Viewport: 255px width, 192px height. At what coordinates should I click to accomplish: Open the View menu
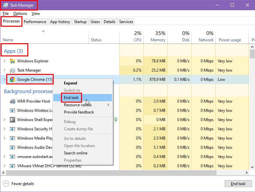pos(36,14)
